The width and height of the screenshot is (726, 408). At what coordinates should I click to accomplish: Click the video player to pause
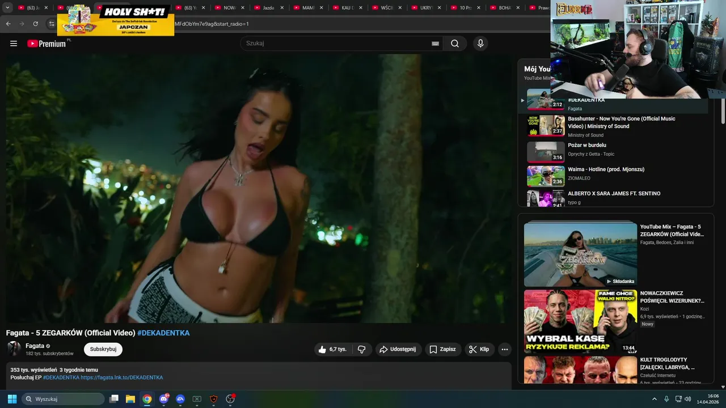(259, 189)
